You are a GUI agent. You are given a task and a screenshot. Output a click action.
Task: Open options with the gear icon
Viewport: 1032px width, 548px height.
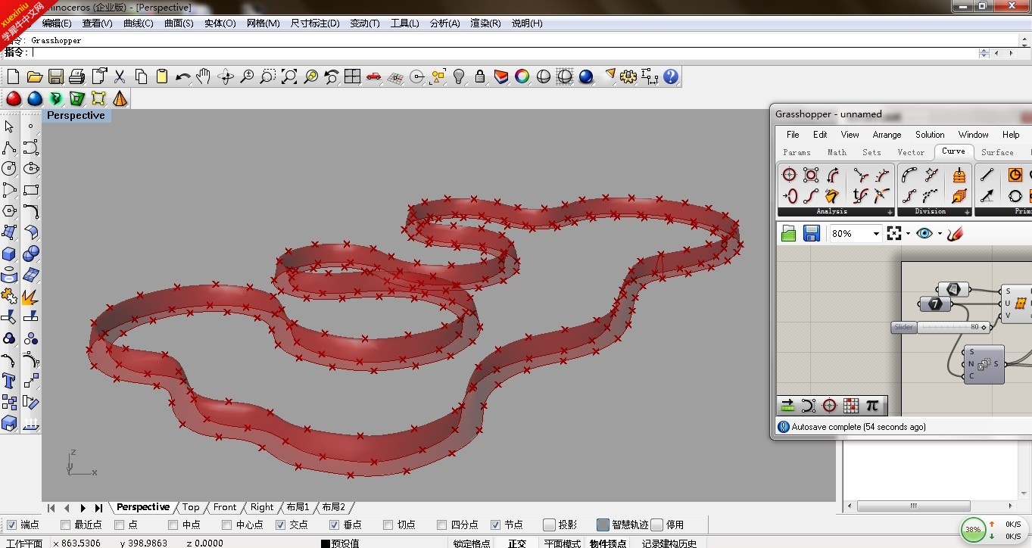tap(628, 76)
